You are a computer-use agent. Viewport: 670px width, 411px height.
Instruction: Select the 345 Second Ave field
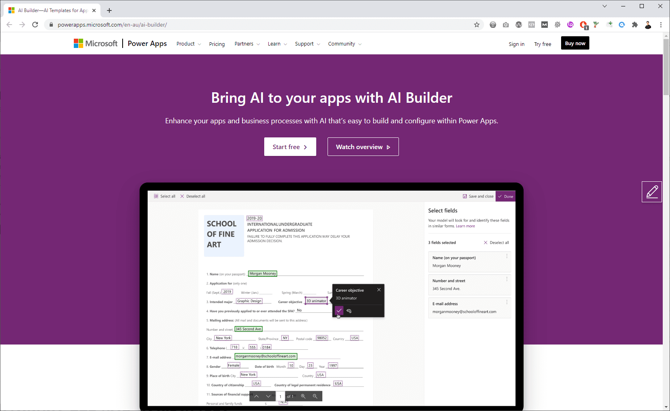click(248, 329)
